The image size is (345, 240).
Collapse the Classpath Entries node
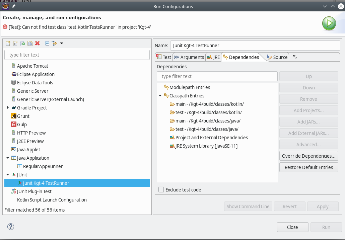pyautogui.click(x=160, y=95)
